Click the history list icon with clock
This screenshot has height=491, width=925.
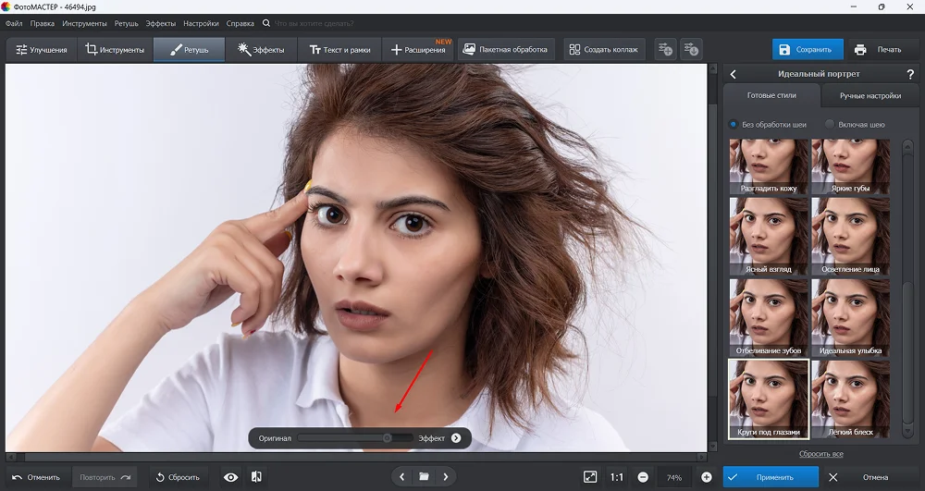click(691, 50)
